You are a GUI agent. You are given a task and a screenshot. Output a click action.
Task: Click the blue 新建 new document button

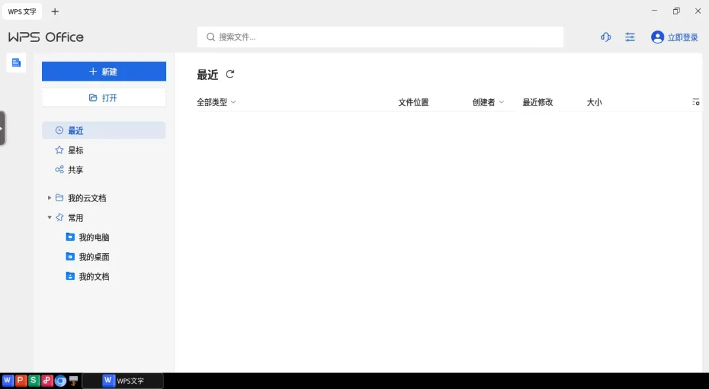pos(104,72)
